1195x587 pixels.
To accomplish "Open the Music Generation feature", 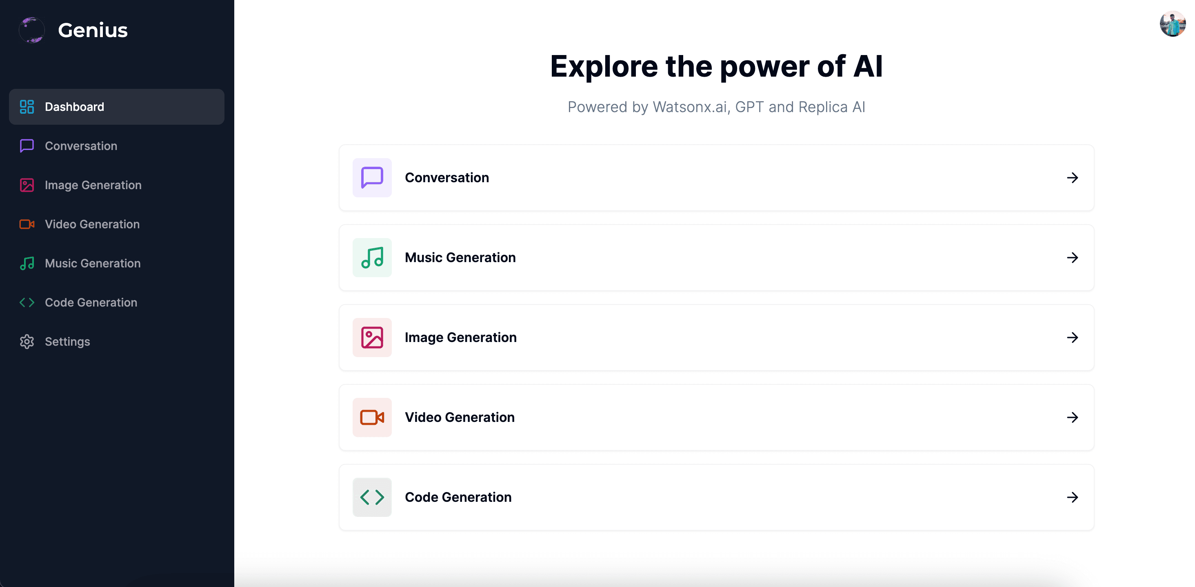I will (716, 257).
